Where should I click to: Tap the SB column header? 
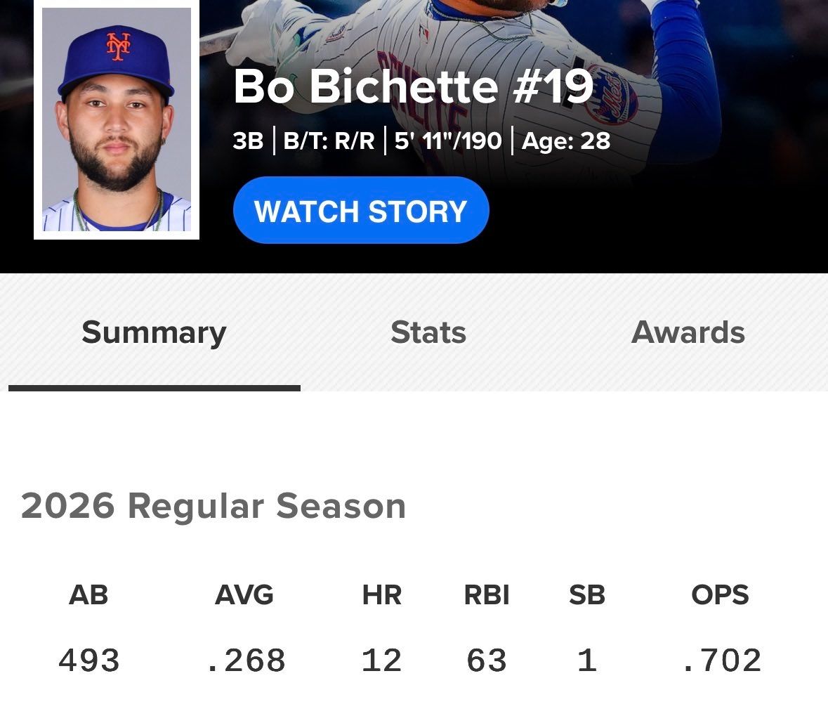click(x=586, y=595)
